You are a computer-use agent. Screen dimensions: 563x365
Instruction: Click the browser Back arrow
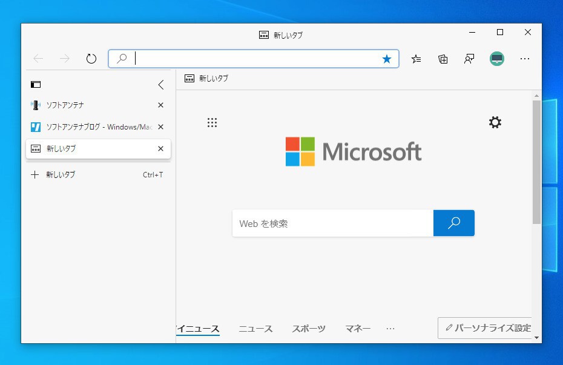point(38,59)
